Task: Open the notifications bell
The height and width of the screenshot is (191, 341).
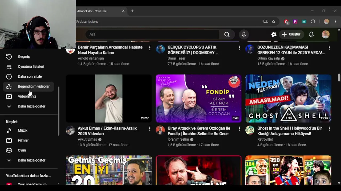Action: pos(311,34)
